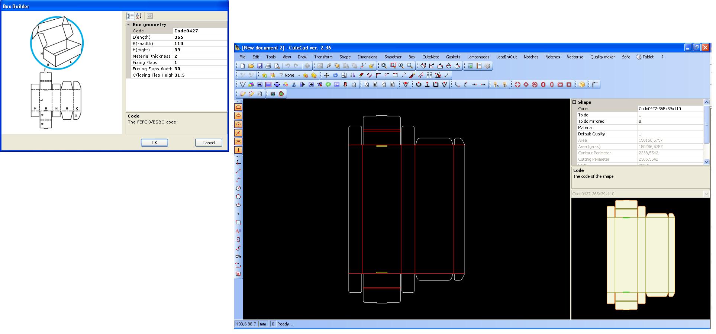Open the None dropdown in toolbar

coord(299,75)
